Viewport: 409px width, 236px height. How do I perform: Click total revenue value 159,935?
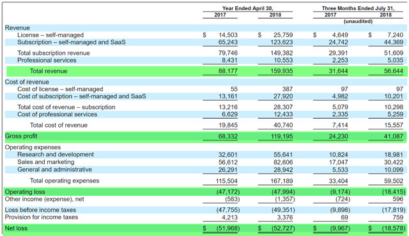pyautogui.click(x=281, y=71)
